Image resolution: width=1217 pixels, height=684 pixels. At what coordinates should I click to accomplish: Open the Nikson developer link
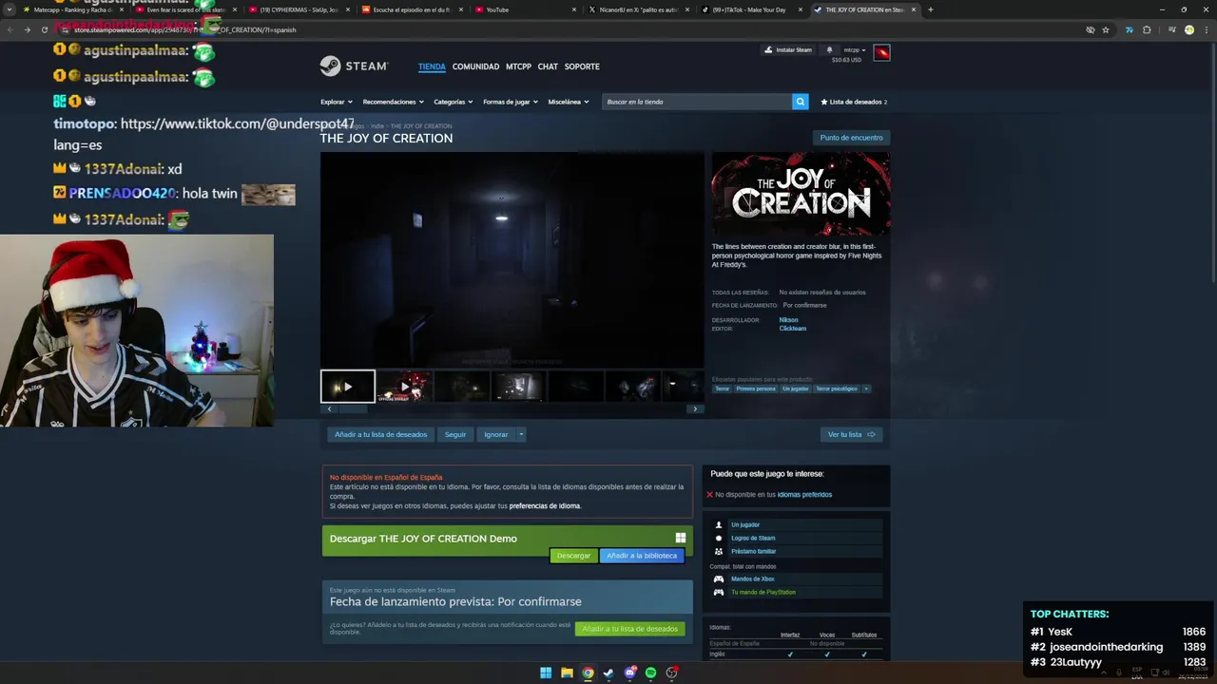point(789,320)
